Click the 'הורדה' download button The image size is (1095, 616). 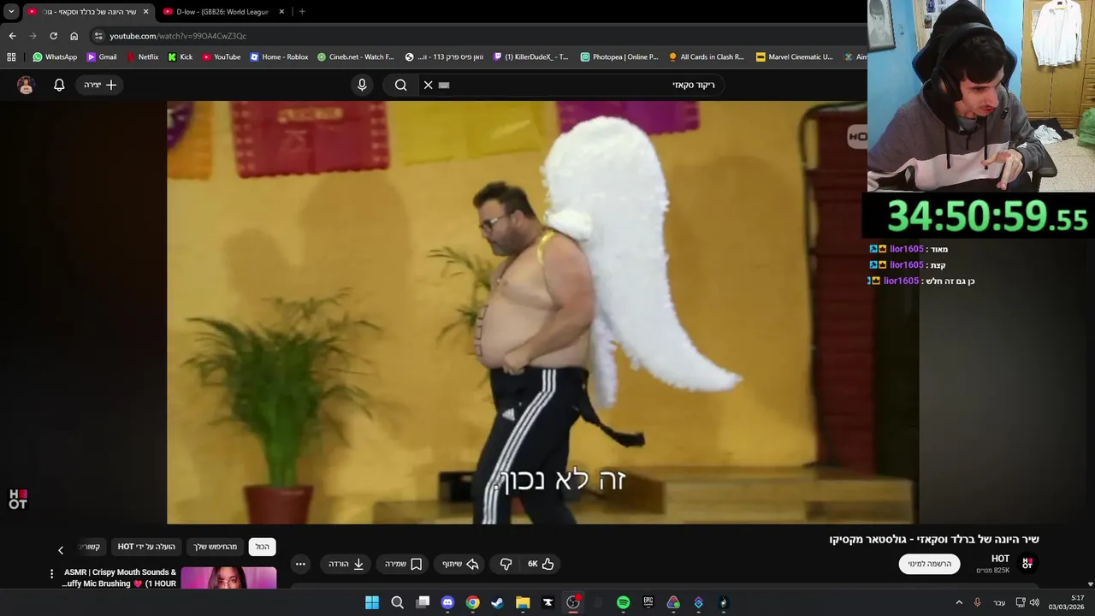tap(347, 564)
